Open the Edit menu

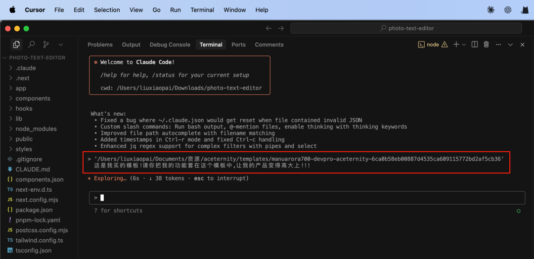click(x=79, y=10)
